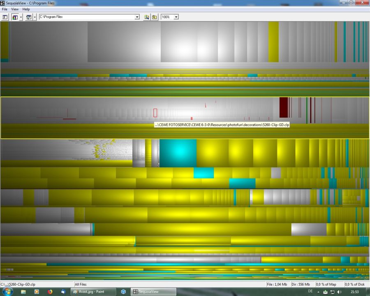Click inside the C:\Program Files path field
Screen dimensions: 370x296
click(87, 17)
